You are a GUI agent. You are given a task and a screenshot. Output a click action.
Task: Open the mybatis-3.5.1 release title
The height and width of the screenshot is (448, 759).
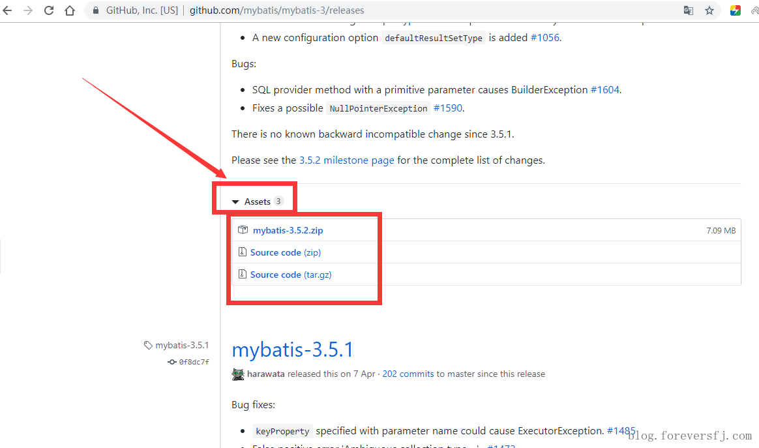click(292, 350)
